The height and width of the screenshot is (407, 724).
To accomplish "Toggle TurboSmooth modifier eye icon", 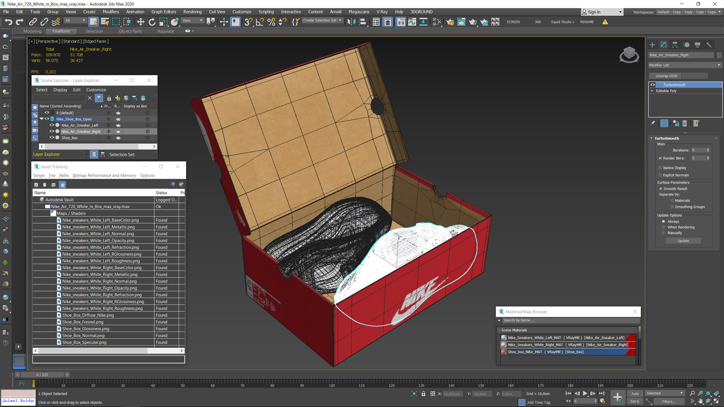I will (x=653, y=85).
